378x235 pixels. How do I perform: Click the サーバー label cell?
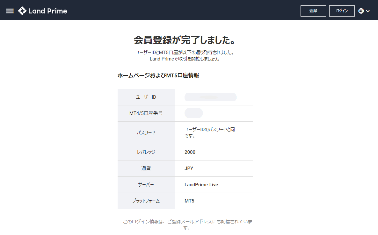tap(146, 185)
